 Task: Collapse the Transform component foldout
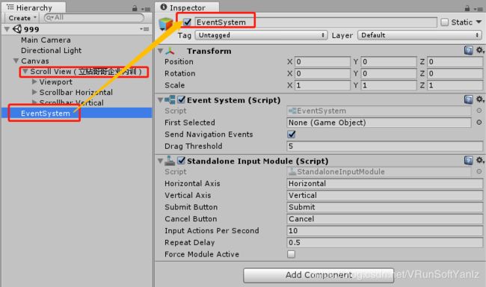[161, 51]
